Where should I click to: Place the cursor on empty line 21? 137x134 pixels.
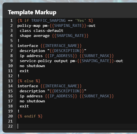tap(77, 121)
